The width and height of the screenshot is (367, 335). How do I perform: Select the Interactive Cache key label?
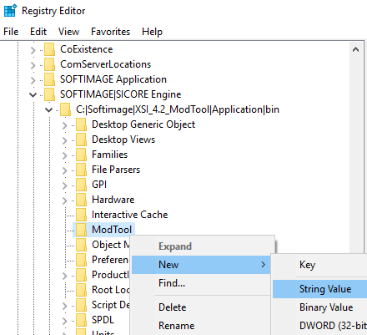130,215
